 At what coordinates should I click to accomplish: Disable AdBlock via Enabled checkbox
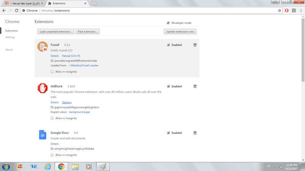coord(169,86)
